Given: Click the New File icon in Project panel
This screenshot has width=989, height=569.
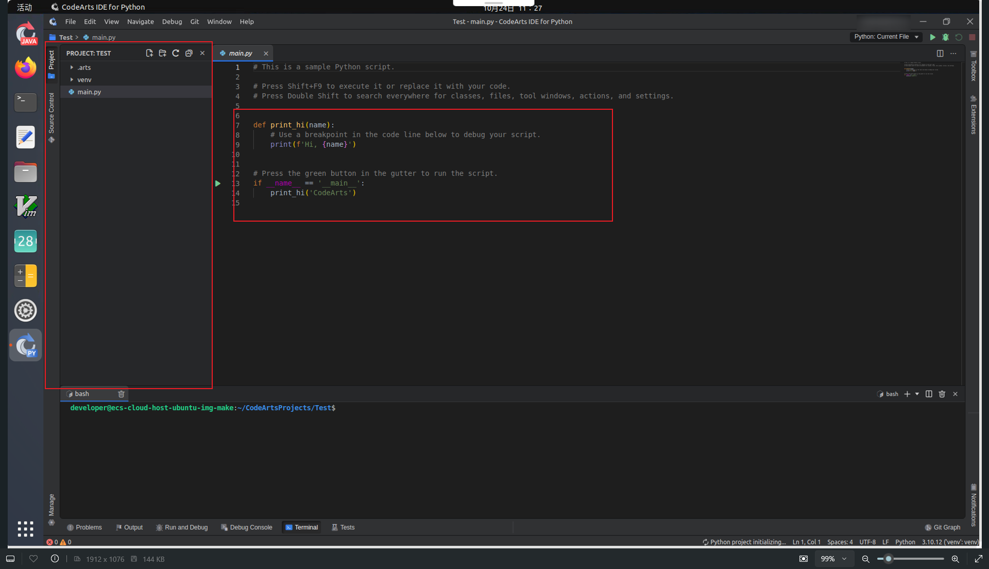Looking at the screenshot, I should 149,53.
